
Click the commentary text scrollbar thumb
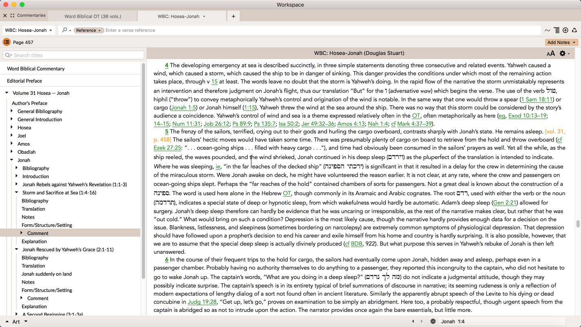click(x=578, y=224)
